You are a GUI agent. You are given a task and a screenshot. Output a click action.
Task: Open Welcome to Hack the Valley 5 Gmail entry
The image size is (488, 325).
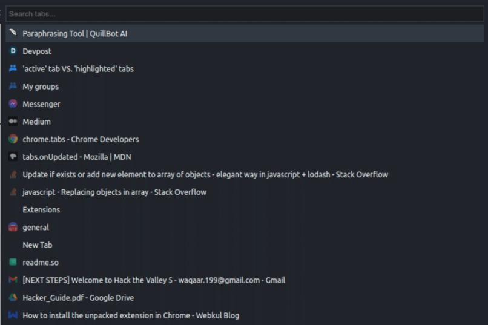(x=245, y=280)
